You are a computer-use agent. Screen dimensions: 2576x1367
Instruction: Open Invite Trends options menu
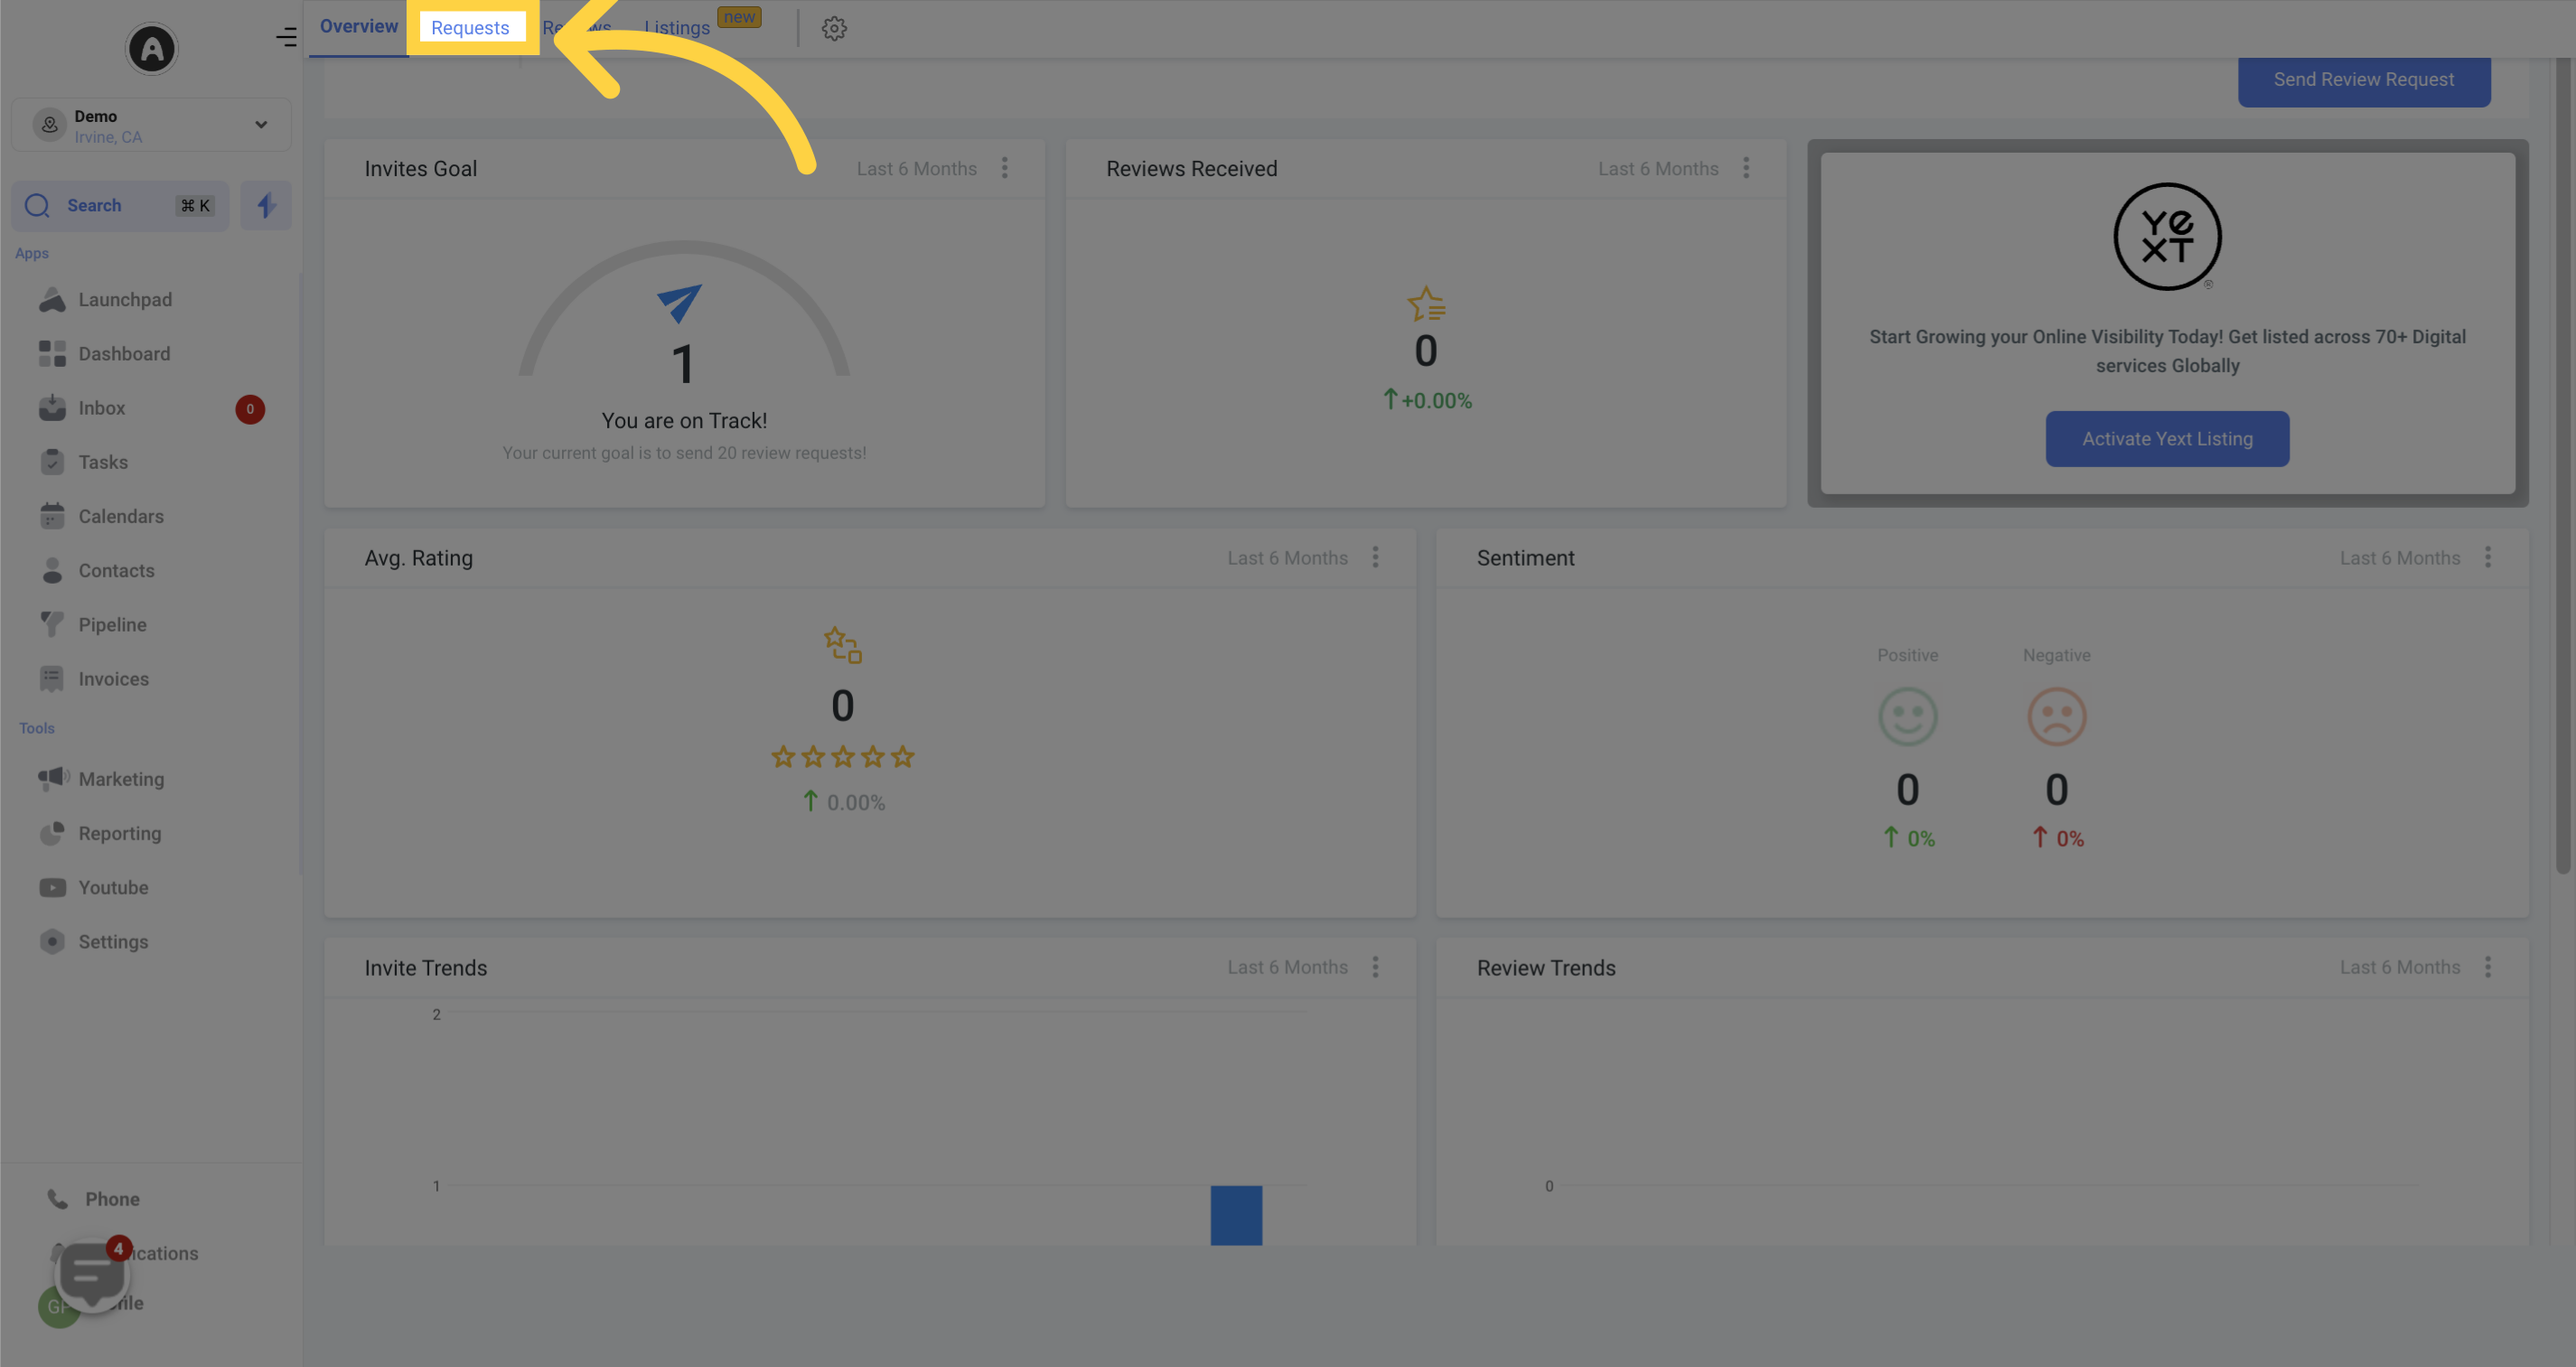1375,967
